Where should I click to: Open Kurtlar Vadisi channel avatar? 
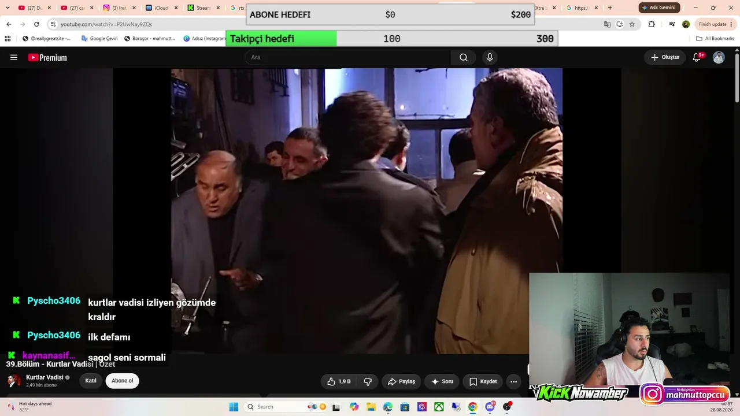pos(13,381)
